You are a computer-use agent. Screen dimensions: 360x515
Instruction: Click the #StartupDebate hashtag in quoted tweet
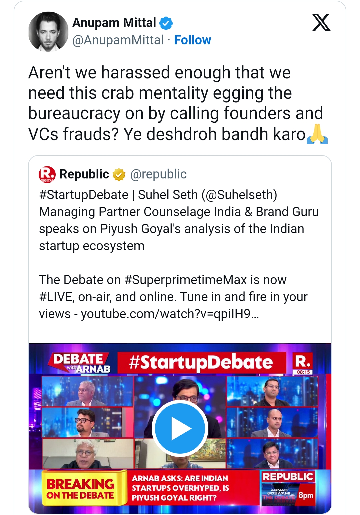(84, 195)
